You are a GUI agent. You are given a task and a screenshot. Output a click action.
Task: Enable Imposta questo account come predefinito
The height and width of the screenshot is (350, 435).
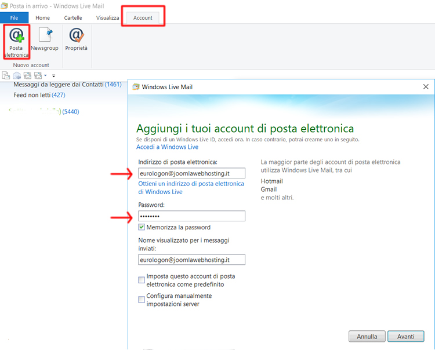pyautogui.click(x=142, y=280)
